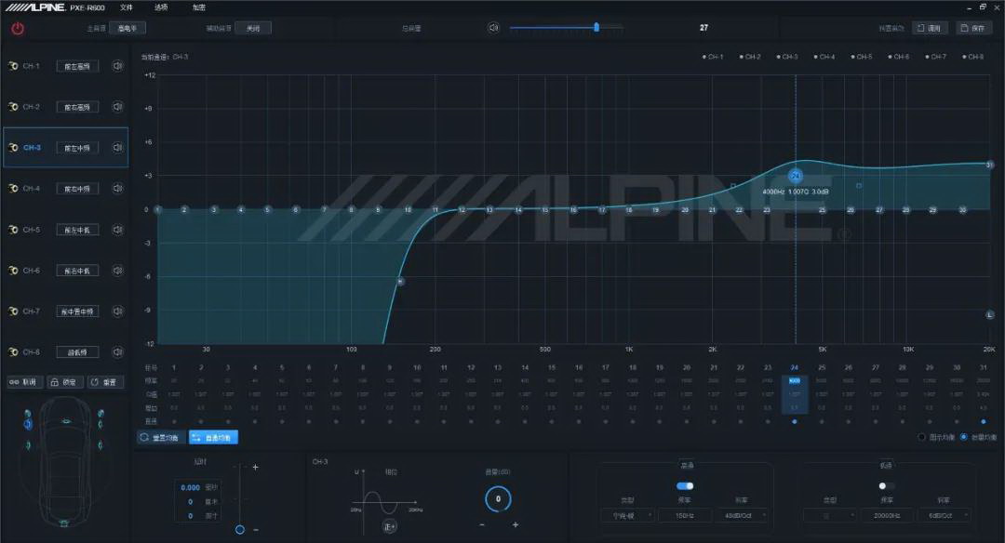This screenshot has width=1005, height=543.
Task: Click CH-1 in the graph legend
Action: [713, 57]
